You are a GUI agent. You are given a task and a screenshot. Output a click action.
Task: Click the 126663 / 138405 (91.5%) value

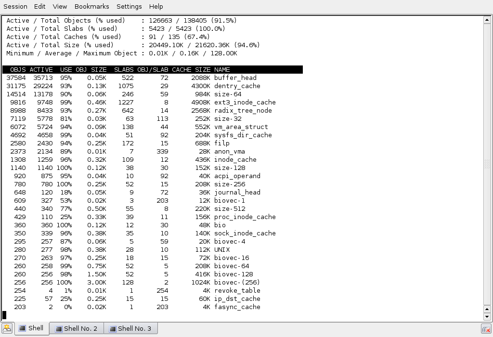[x=193, y=20]
